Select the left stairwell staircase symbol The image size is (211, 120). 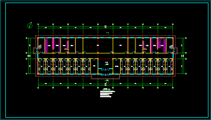tap(40, 46)
